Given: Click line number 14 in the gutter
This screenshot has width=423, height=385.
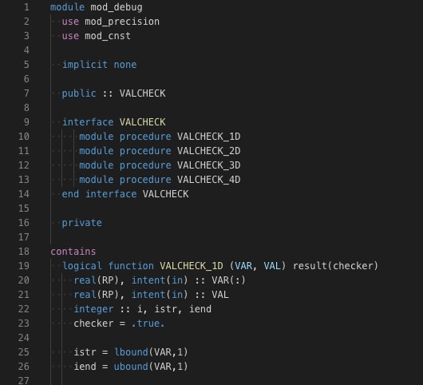Looking at the screenshot, I should click(24, 194).
